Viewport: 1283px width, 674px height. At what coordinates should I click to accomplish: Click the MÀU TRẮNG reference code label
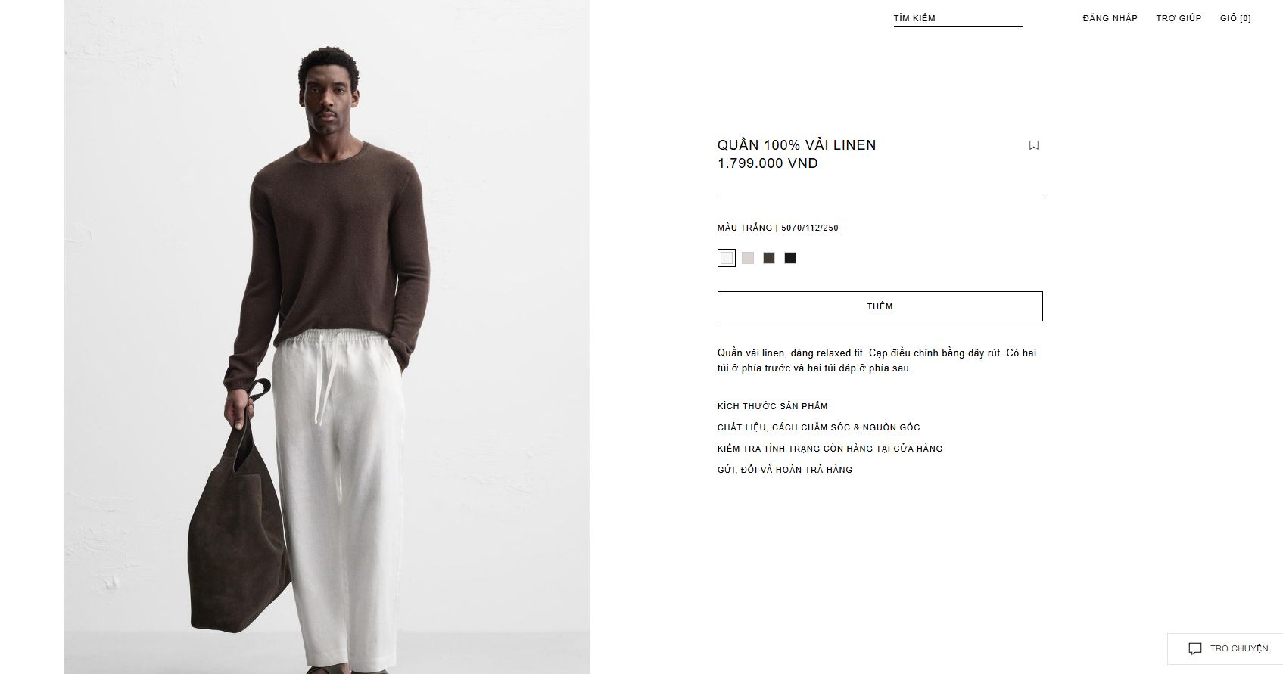tap(777, 228)
